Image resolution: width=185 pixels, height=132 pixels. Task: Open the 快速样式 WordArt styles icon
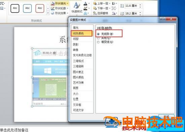pyautogui.click(x=77, y=5)
